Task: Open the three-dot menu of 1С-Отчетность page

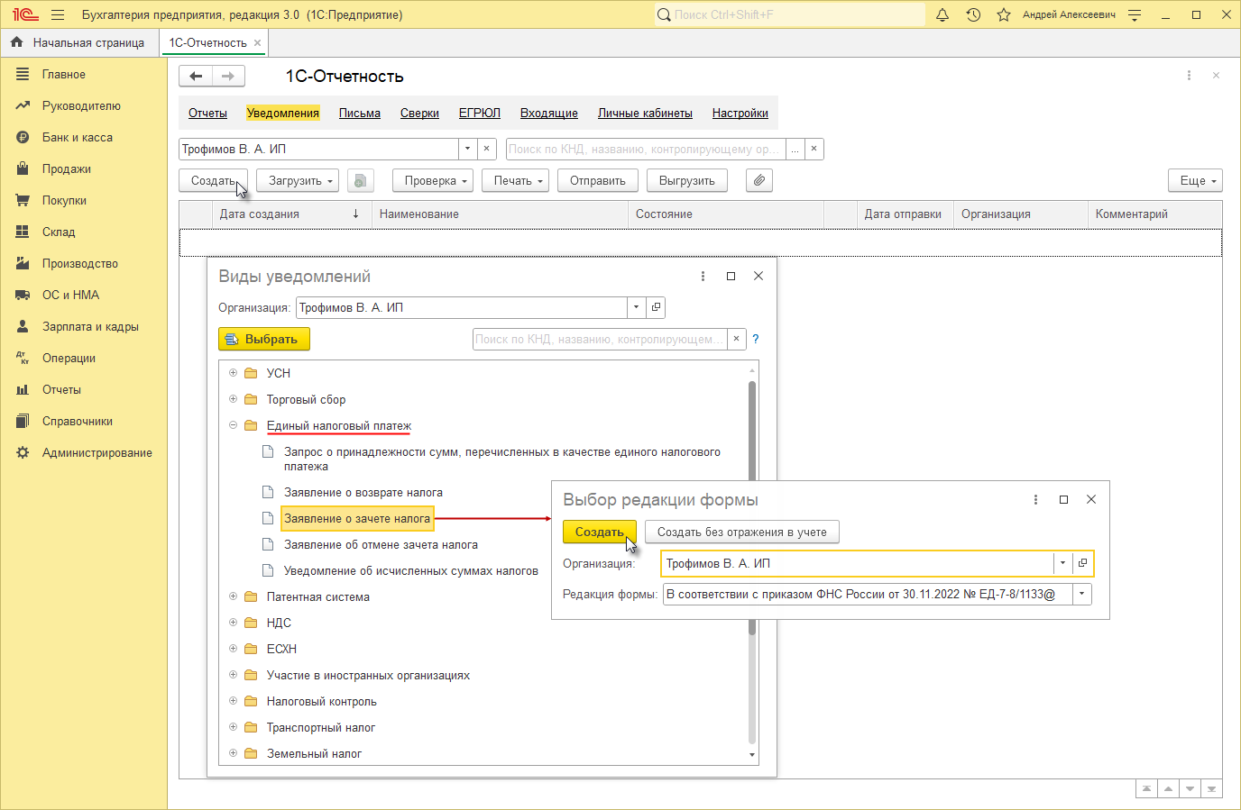Action: 1189,76
